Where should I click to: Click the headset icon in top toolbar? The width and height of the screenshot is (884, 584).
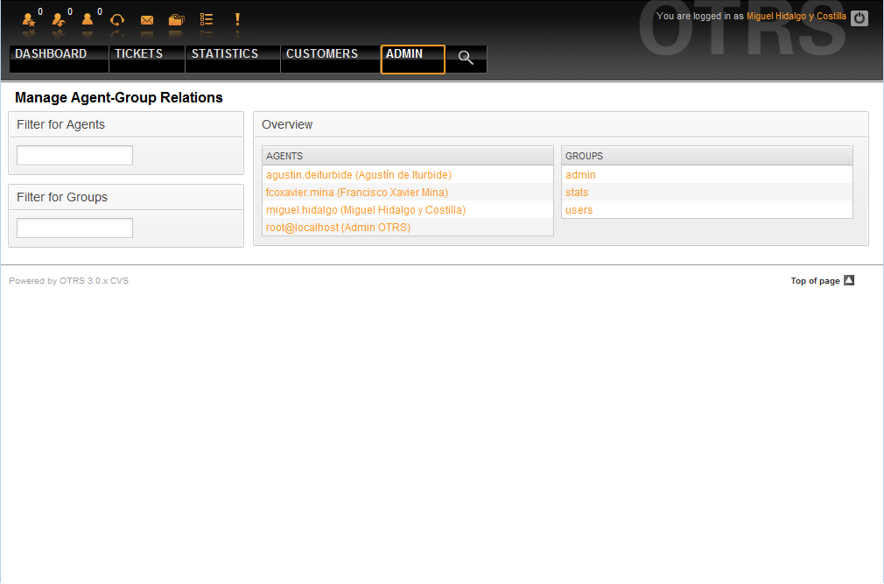tap(116, 19)
